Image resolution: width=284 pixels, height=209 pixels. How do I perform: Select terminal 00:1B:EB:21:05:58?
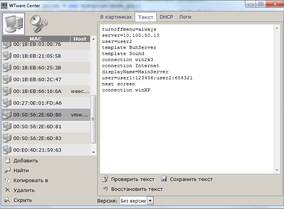click(x=46, y=56)
